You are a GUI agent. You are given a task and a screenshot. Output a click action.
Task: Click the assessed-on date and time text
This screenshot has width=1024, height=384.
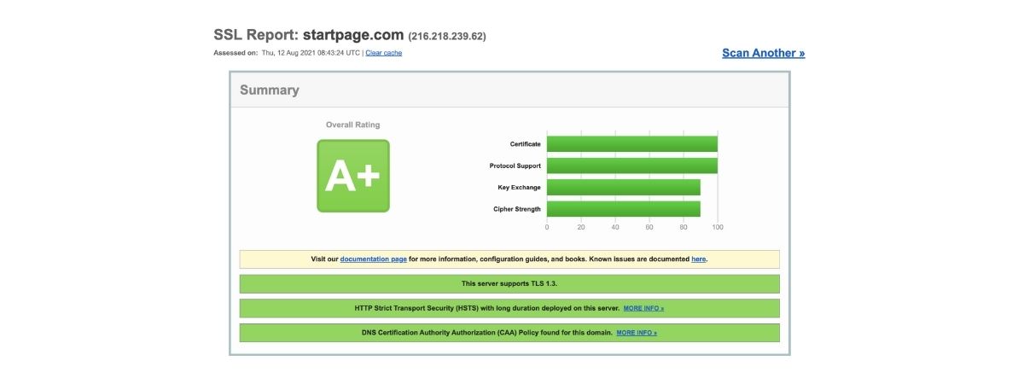coord(311,53)
